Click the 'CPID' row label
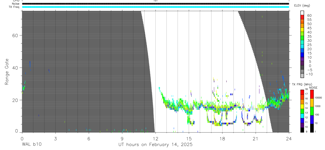Image resolution: width=325 pixels, height=150 pixels. (16, 1)
